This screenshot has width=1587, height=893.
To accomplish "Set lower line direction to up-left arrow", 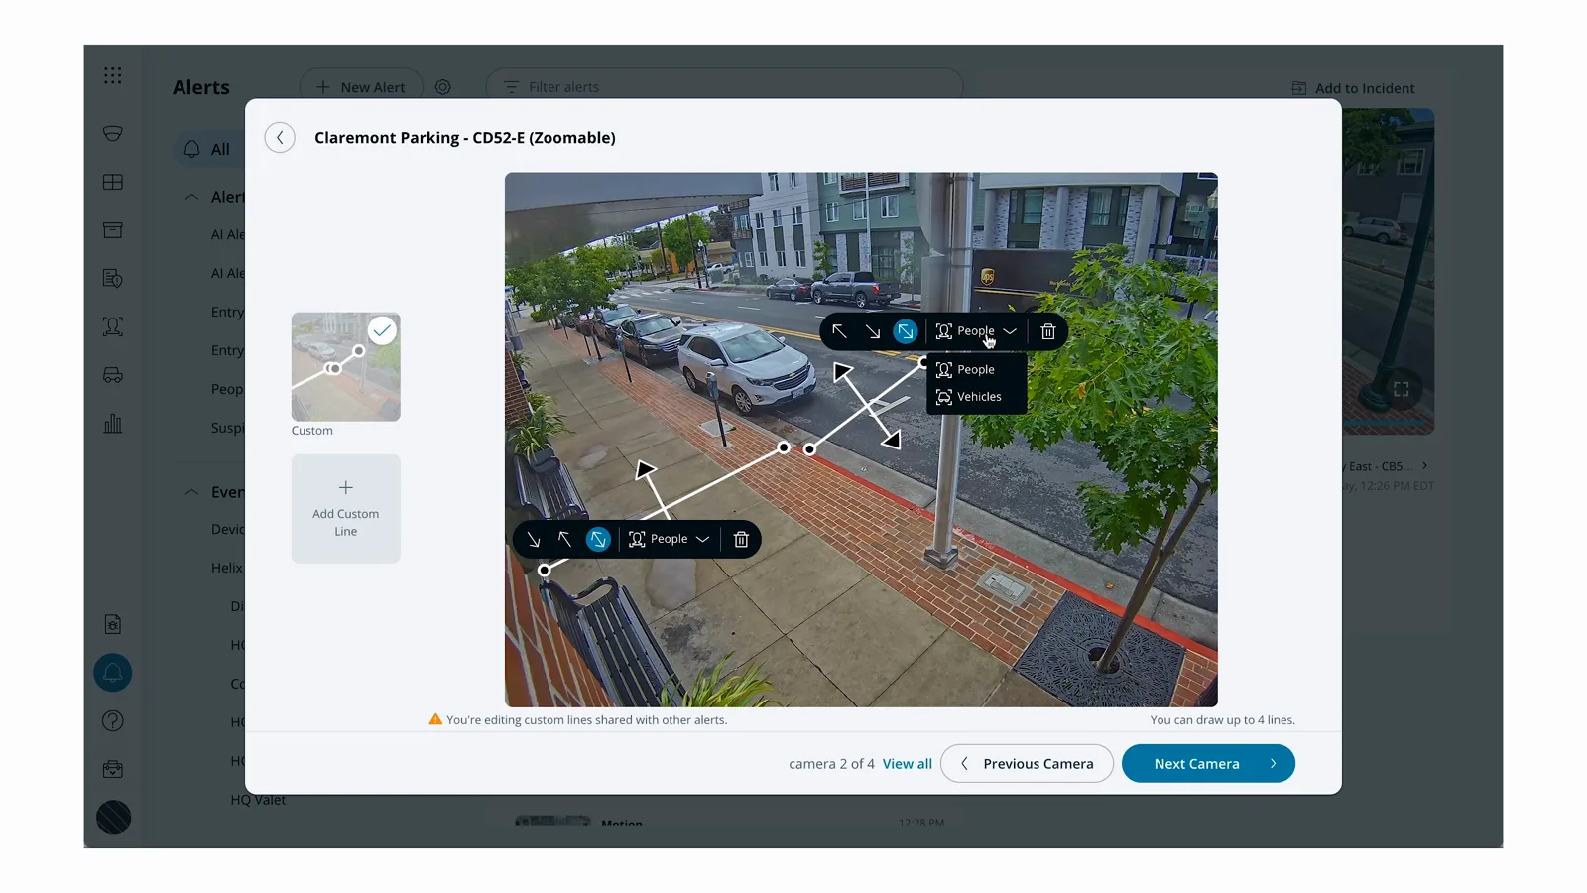I will coord(564,539).
